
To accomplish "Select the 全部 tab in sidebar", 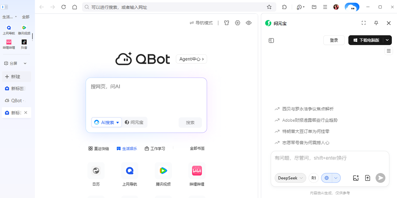I will (x=26, y=17).
